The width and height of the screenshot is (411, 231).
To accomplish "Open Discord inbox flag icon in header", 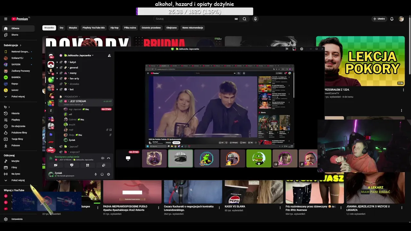I will point(287,49).
